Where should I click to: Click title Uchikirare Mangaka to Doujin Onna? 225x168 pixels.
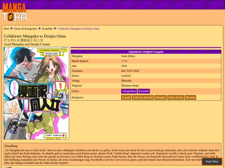(x=35, y=36)
